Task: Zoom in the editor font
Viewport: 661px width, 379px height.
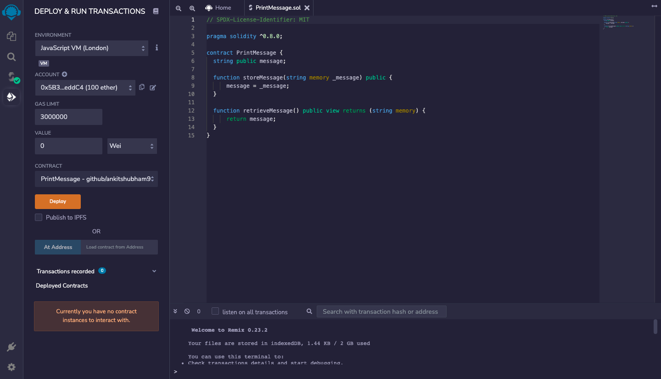Action: pyautogui.click(x=192, y=8)
